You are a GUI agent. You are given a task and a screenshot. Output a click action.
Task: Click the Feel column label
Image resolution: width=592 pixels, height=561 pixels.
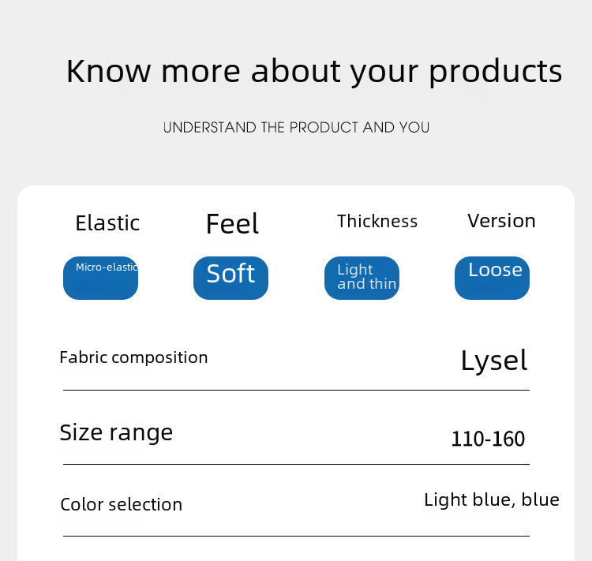pyautogui.click(x=232, y=224)
